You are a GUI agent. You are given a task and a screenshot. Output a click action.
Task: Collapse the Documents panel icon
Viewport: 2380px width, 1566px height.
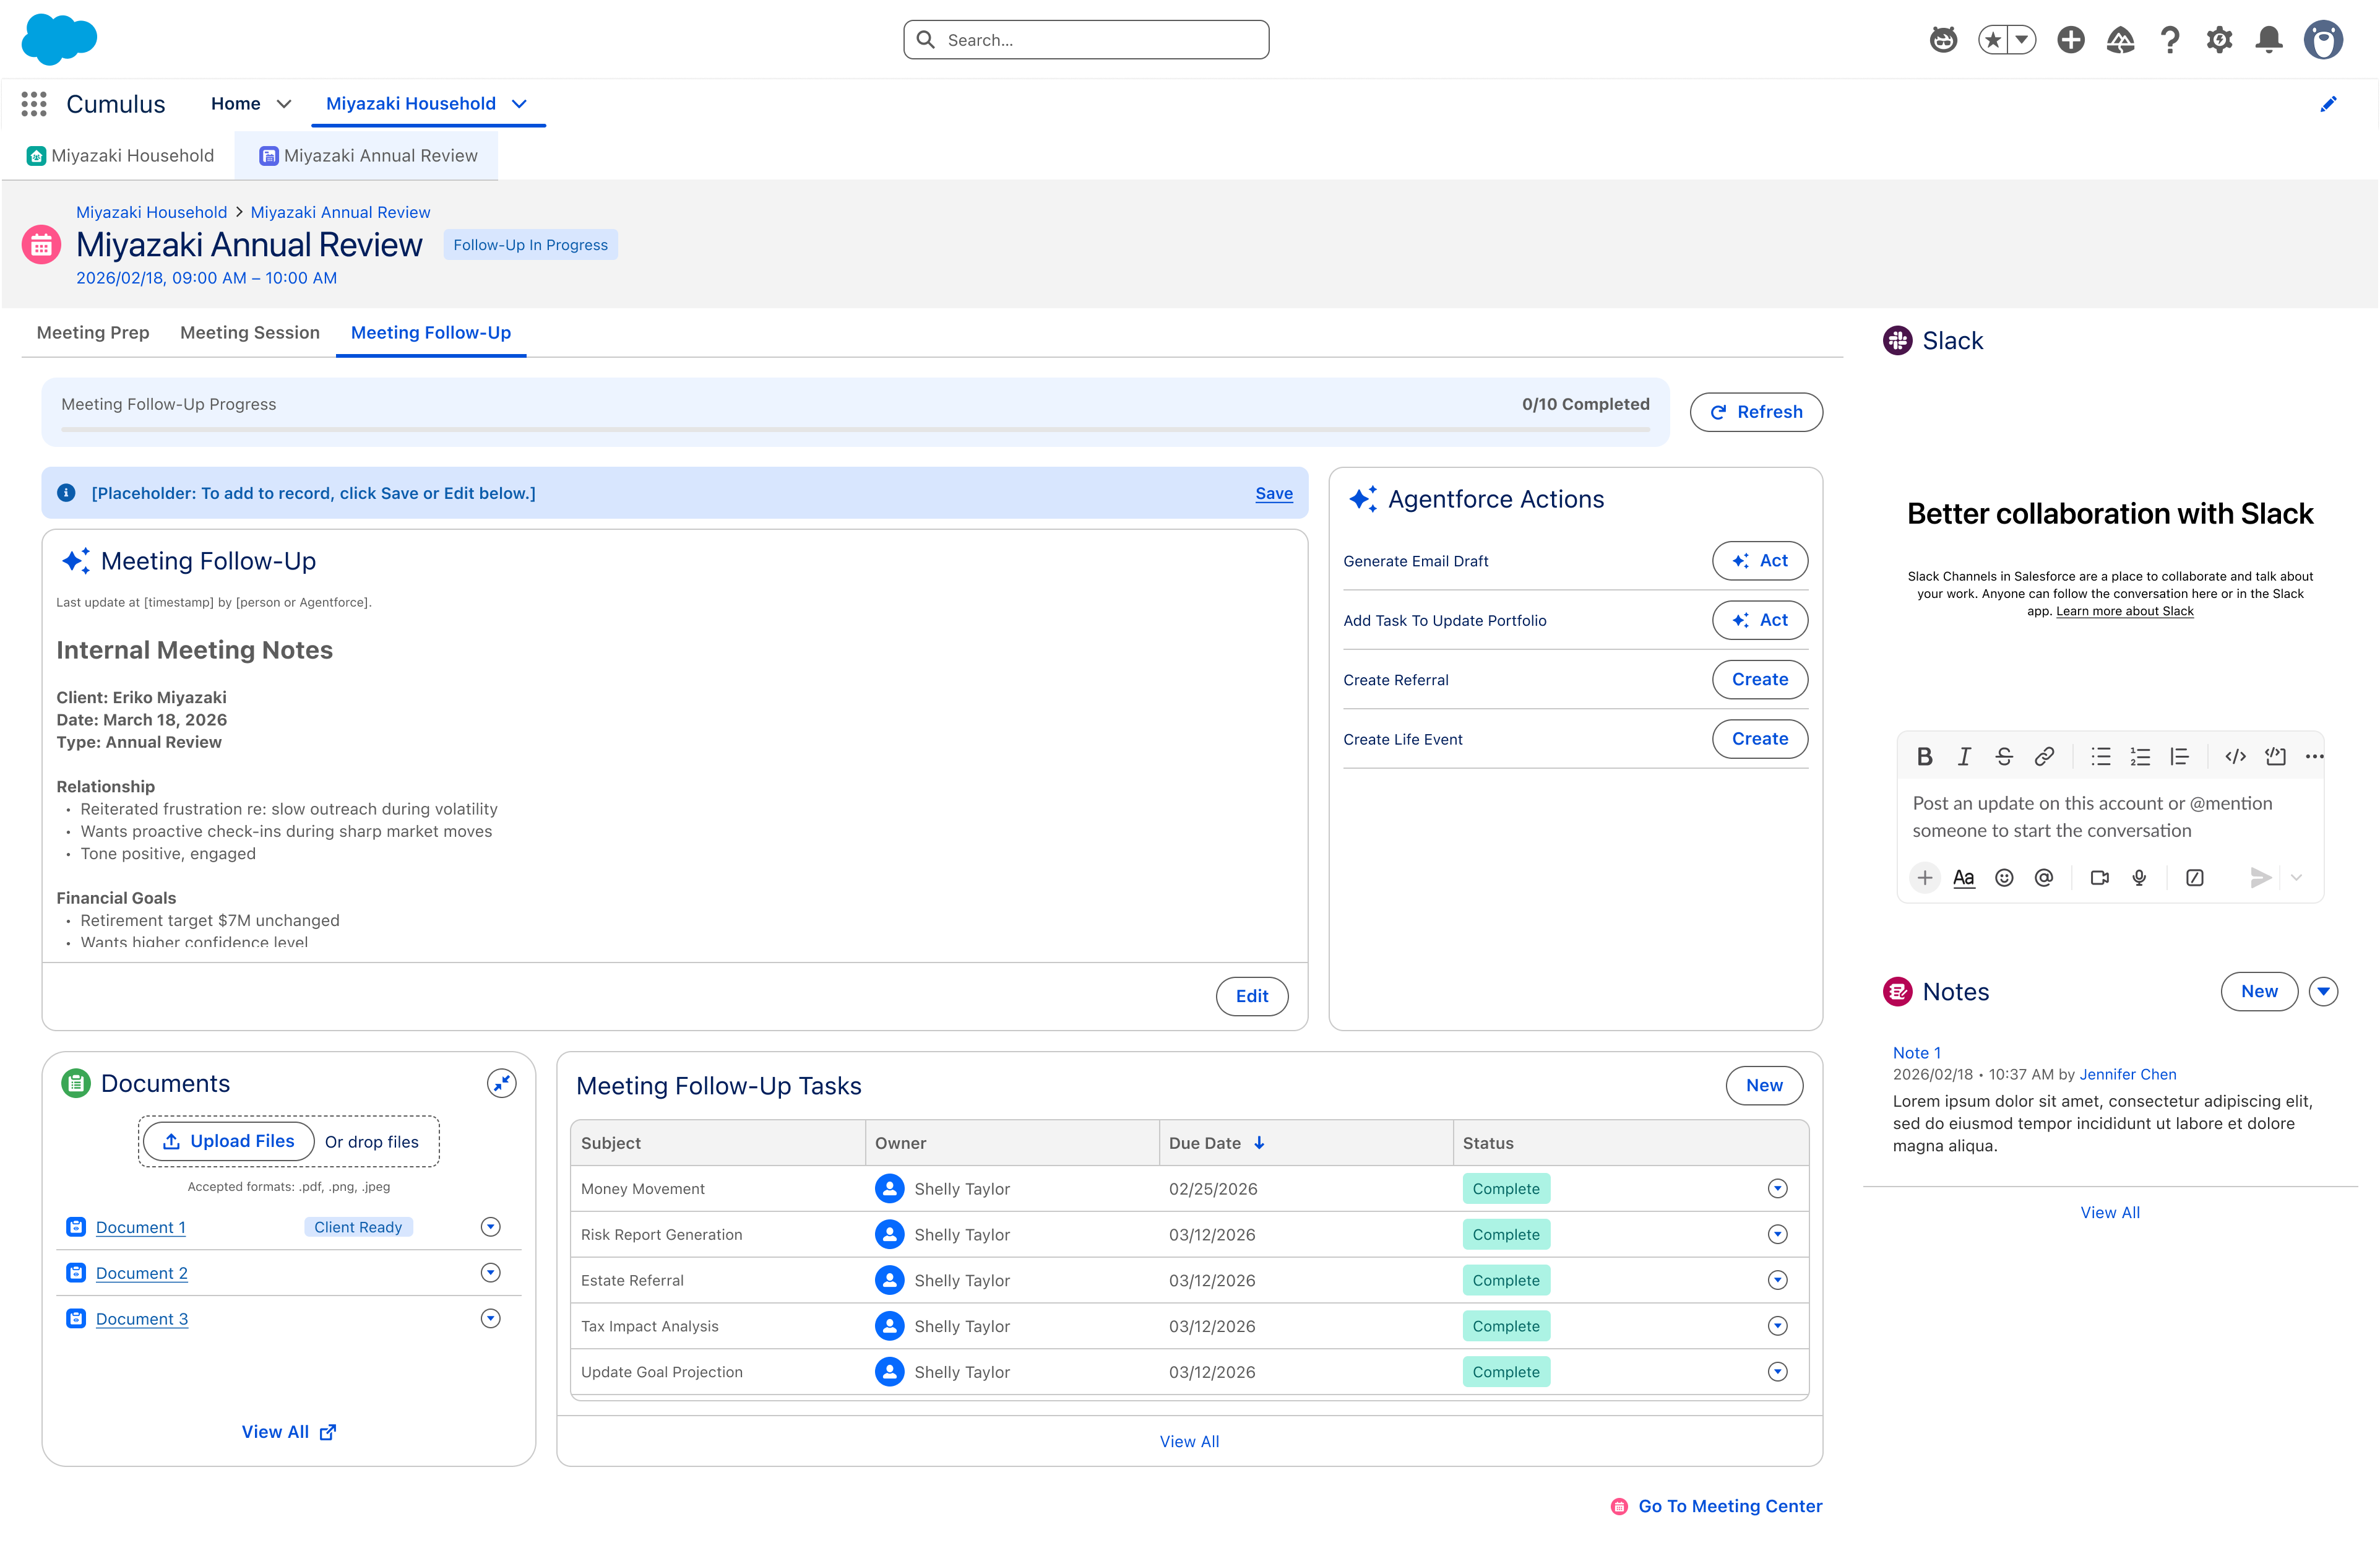click(502, 1083)
